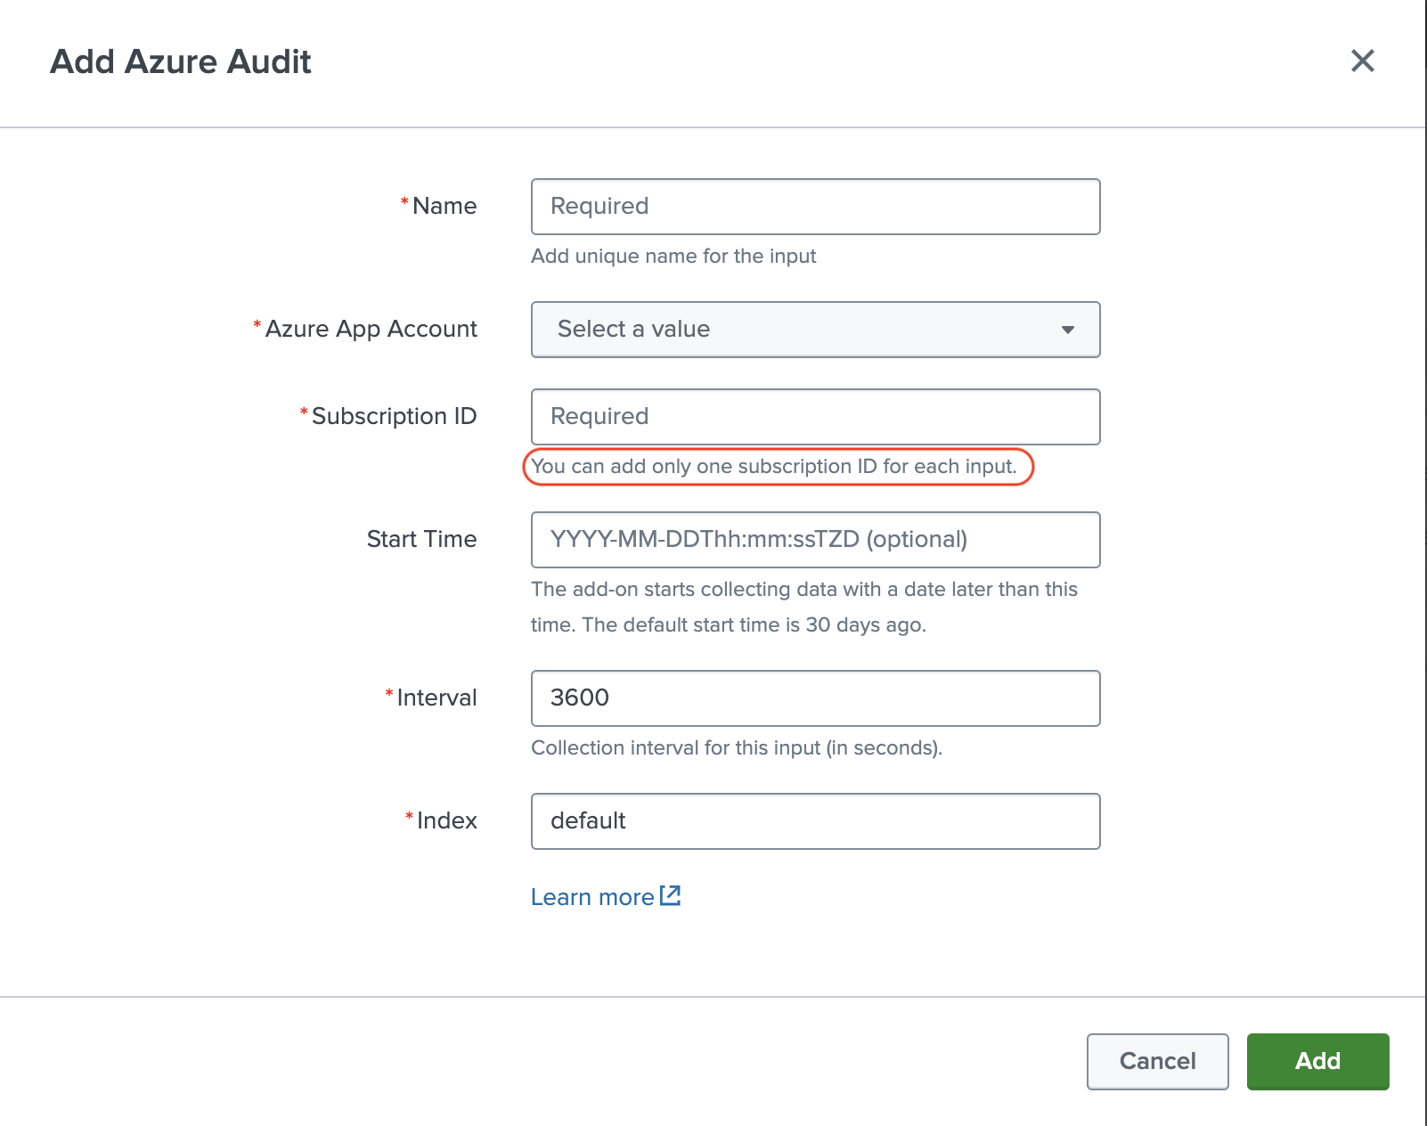Select the Start Time text box
Viewport: 1427px width, 1126px height.
pos(814,540)
